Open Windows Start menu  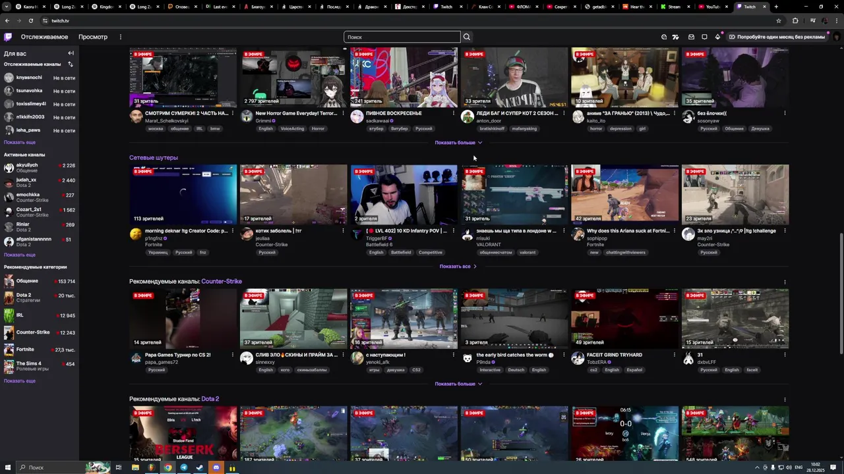click(x=7, y=467)
